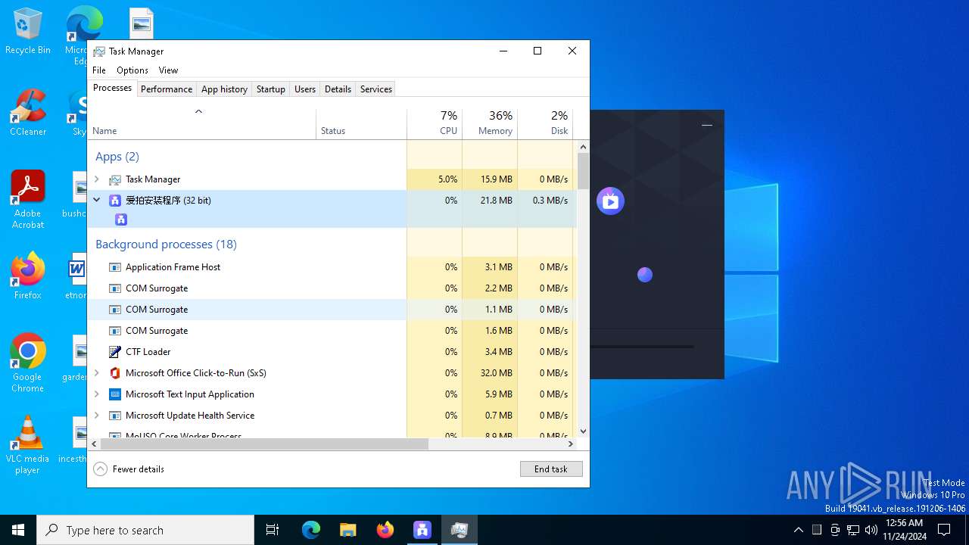The width and height of the screenshot is (969, 545).
Task: Switch to the Users tab
Action: tap(305, 89)
